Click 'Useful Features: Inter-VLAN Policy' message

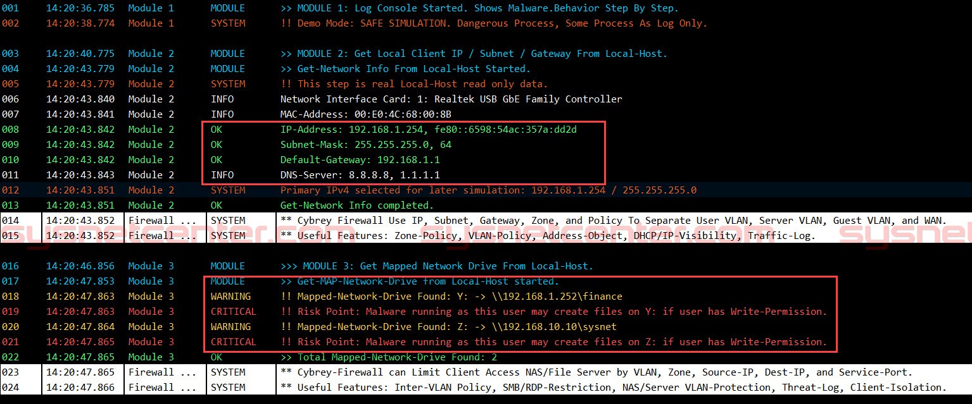point(614,388)
